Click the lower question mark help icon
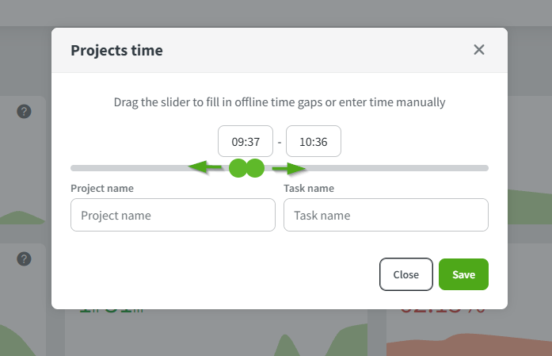The image size is (552, 356). pos(24,258)
